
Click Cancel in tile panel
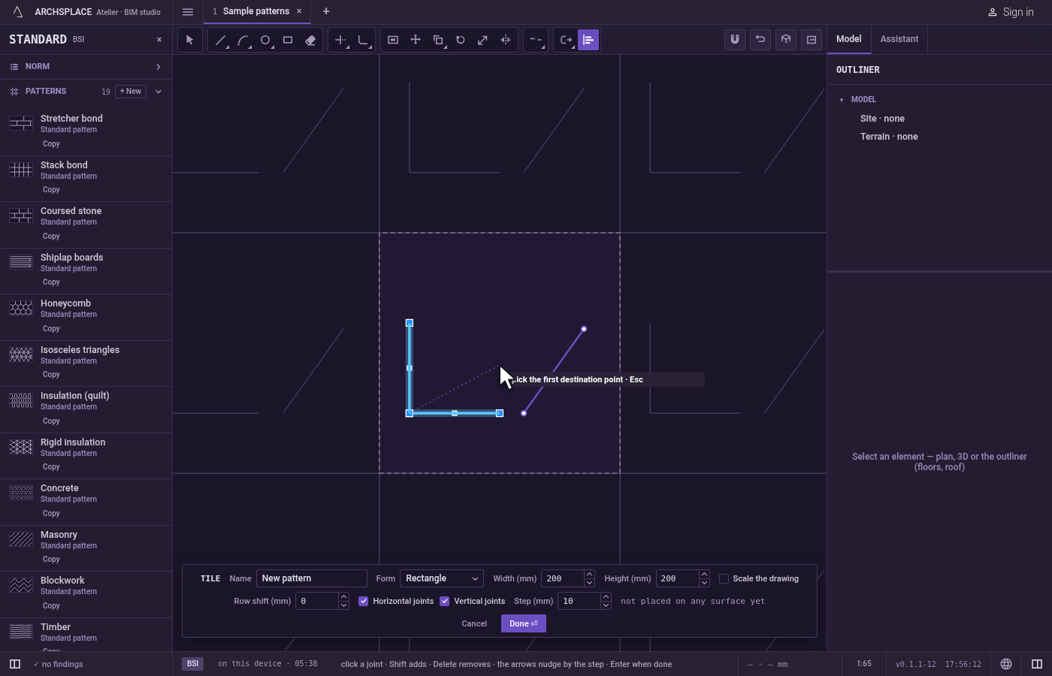coord(474,623)
